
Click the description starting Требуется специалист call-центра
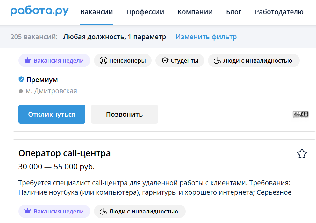(x=155, y=188)
